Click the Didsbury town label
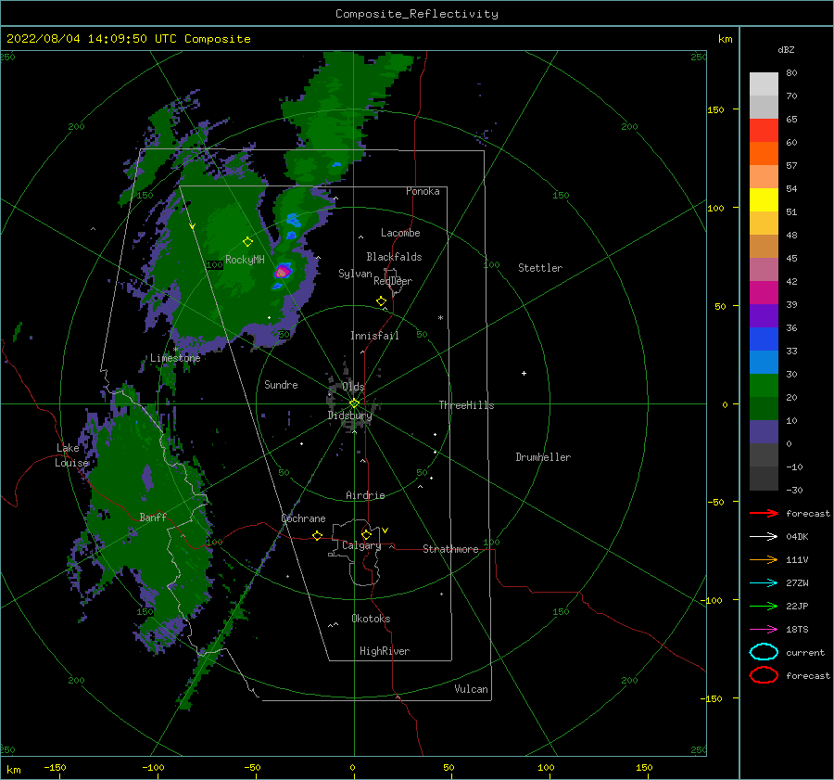The height and width of the screenshot is (780, 834). (349, 416)
